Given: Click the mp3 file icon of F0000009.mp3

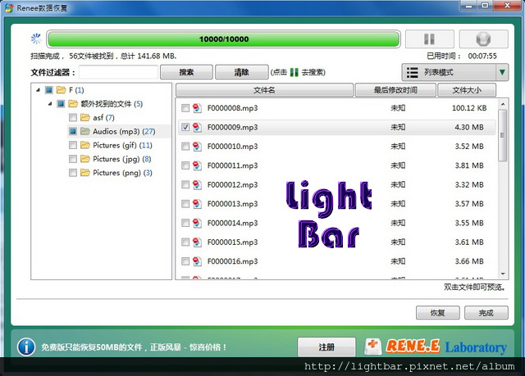Looking at the screenshot, I should point(197,127).
